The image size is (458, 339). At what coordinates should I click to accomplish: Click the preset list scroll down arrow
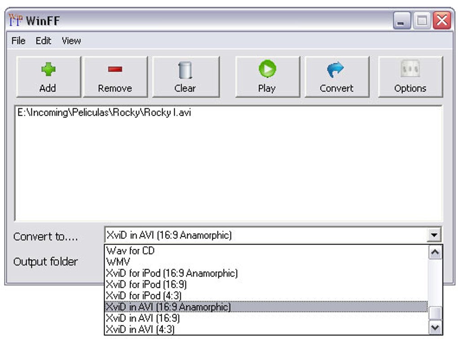(435, 327)
